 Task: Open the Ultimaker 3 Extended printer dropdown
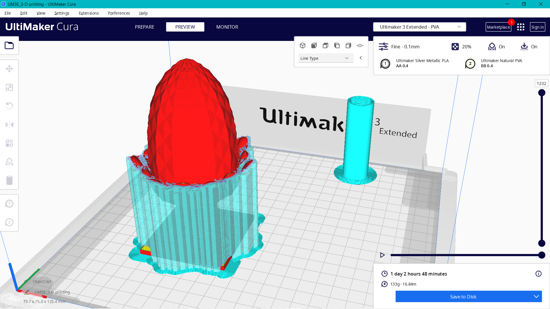pos(419,27)
